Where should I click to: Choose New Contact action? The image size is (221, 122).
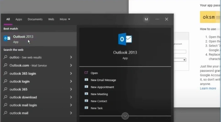tap(99, 101)
